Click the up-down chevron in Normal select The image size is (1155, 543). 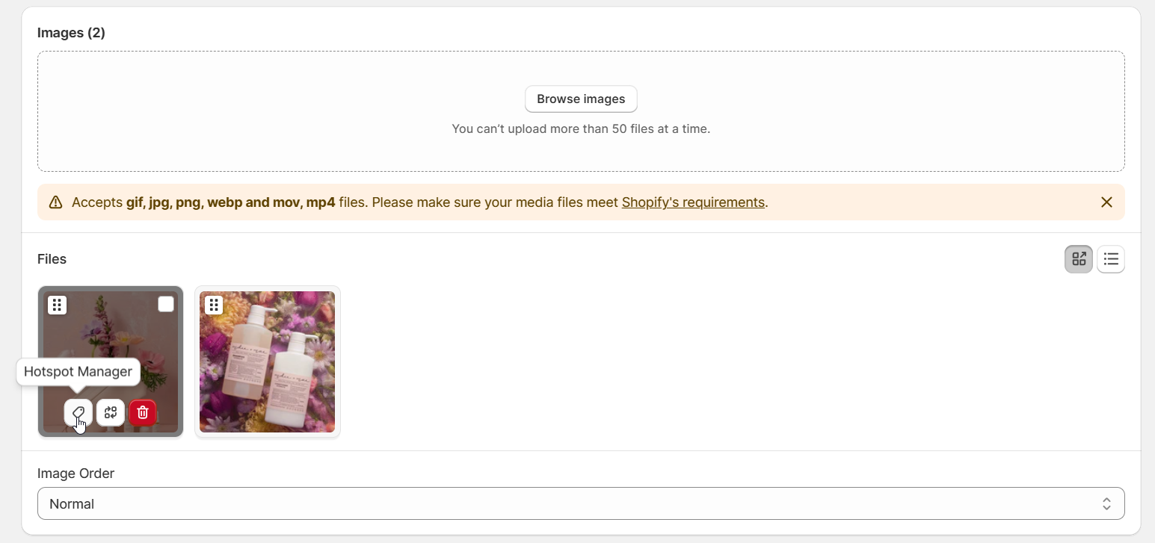click(1106, 503)
